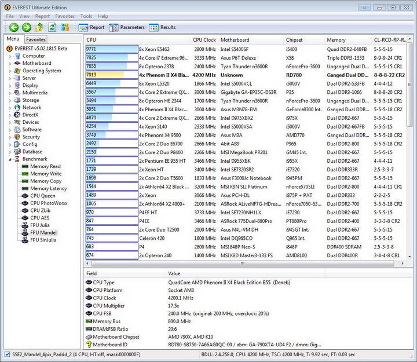Click the yellow 7019 Phenom II score bar
This screenshot has height=362, width=417.
pos(112,75)
